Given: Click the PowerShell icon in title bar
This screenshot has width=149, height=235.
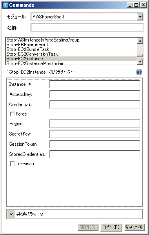Looking at the screenshot, I should click(5, 5).
